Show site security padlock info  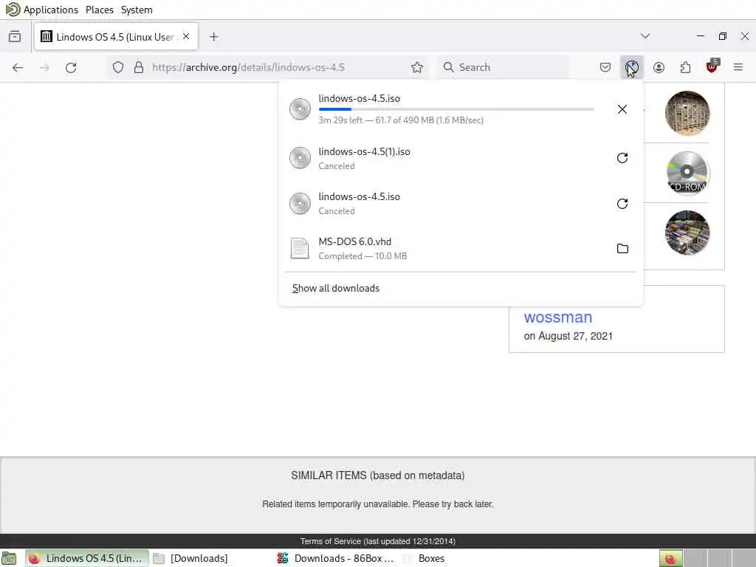[x=139, y=67]
